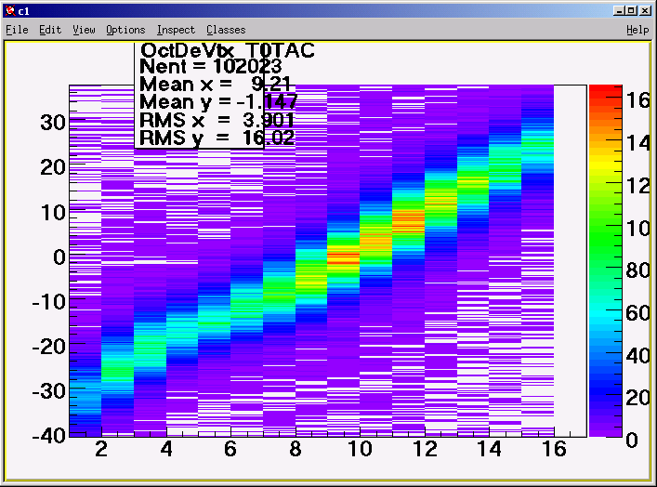
Task: Click the y-axis label 30
Action: (53, 123)
